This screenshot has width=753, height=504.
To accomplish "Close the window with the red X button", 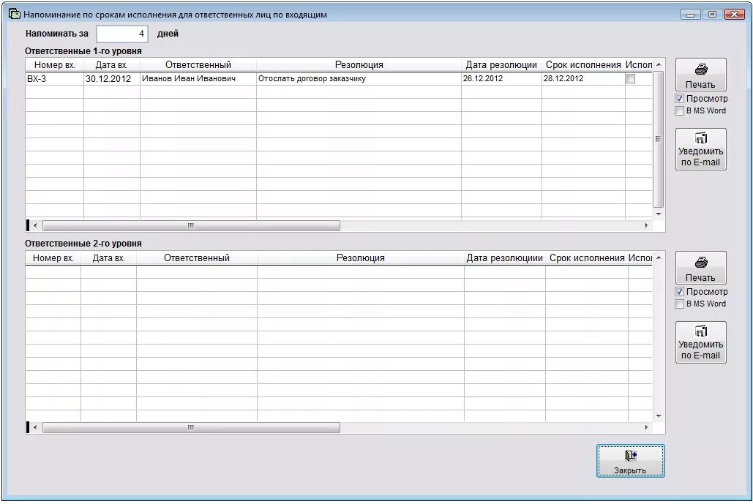I will coord(734,15).
